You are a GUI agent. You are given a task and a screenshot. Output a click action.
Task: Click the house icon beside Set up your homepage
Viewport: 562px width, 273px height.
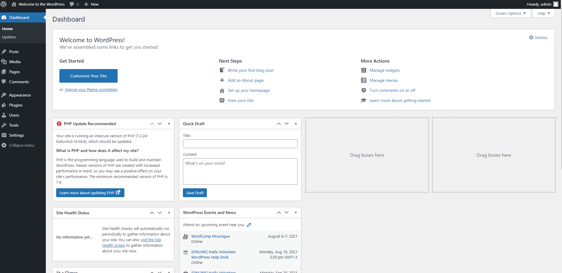[x=222, y=90]
